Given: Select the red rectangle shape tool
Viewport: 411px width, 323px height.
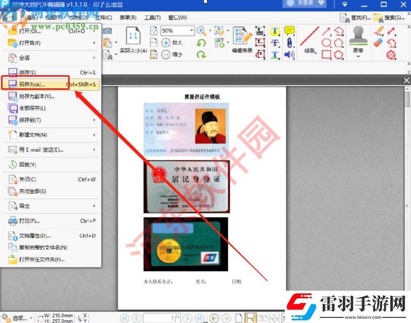Looking at the screenshot, I should (x=326, y=55).
